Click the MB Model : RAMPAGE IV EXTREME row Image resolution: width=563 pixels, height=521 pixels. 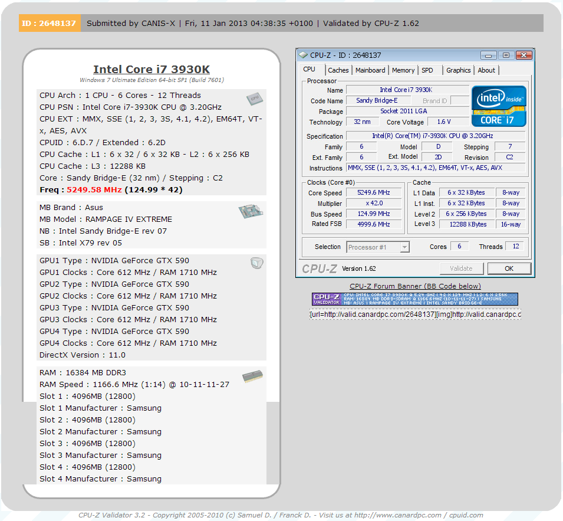(x=106, y=219)
